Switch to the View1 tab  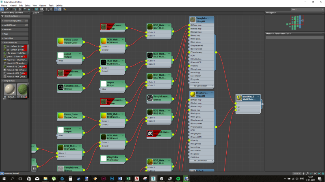(x=36, y=13)
